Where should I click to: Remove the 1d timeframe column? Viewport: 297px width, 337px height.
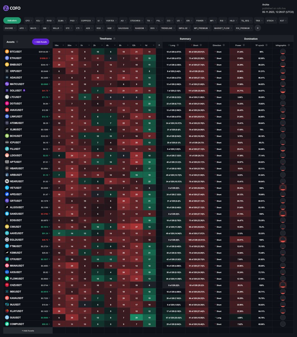[x=154, y=45]
